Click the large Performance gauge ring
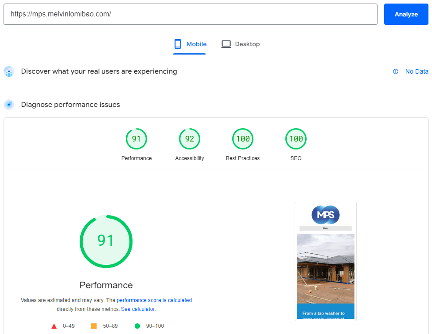The height and width of the screenshot is (334, 432). click(106, 241)
